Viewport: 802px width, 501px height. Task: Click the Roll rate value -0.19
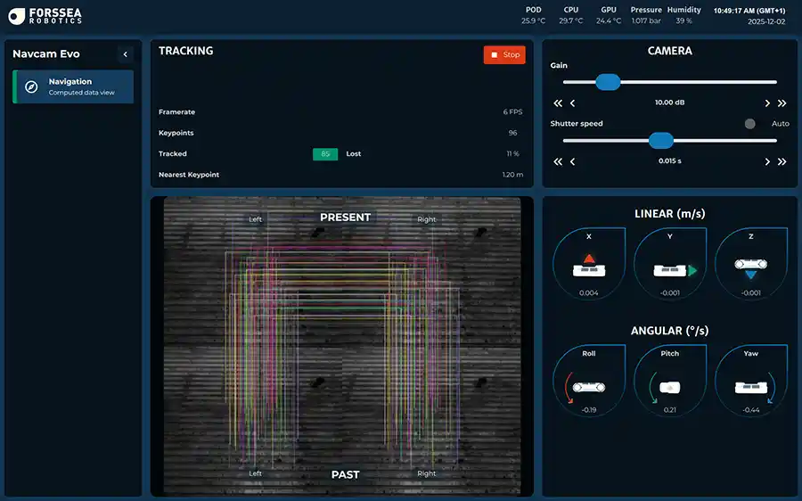point(589,410)
